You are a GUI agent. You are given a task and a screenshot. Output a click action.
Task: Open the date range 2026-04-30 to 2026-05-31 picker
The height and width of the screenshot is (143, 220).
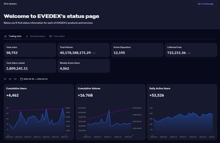tap(34, 79)
